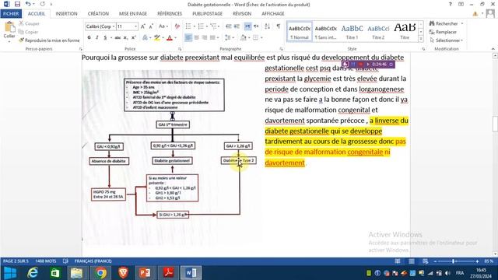The width and height of the screenshot is (498, 280).
Task: Click the align left icon
Action: [x=188, y=38]
